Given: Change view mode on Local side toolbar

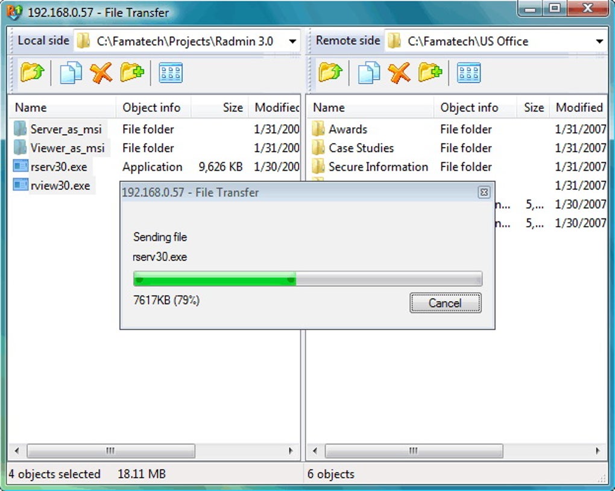Looking at the screenshot, I should point(171,73).
